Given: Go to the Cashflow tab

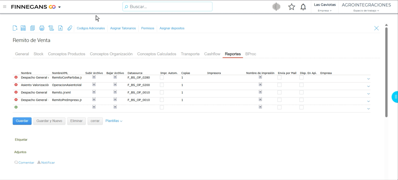Looking at the screenshot, I should (212, 54).
